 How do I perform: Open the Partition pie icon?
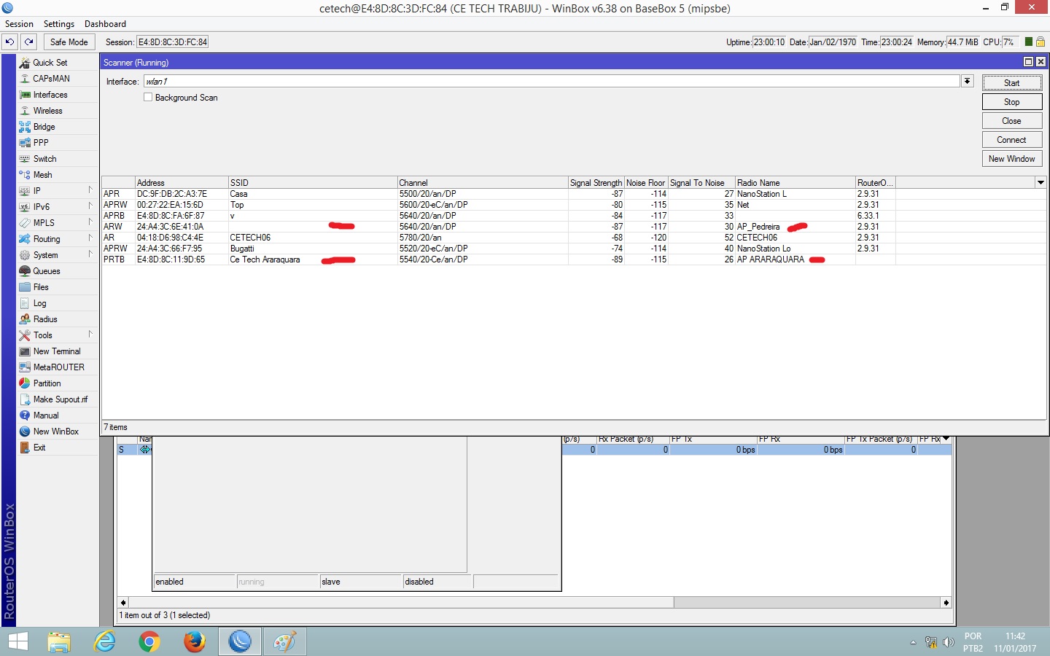tap(25, 383)
